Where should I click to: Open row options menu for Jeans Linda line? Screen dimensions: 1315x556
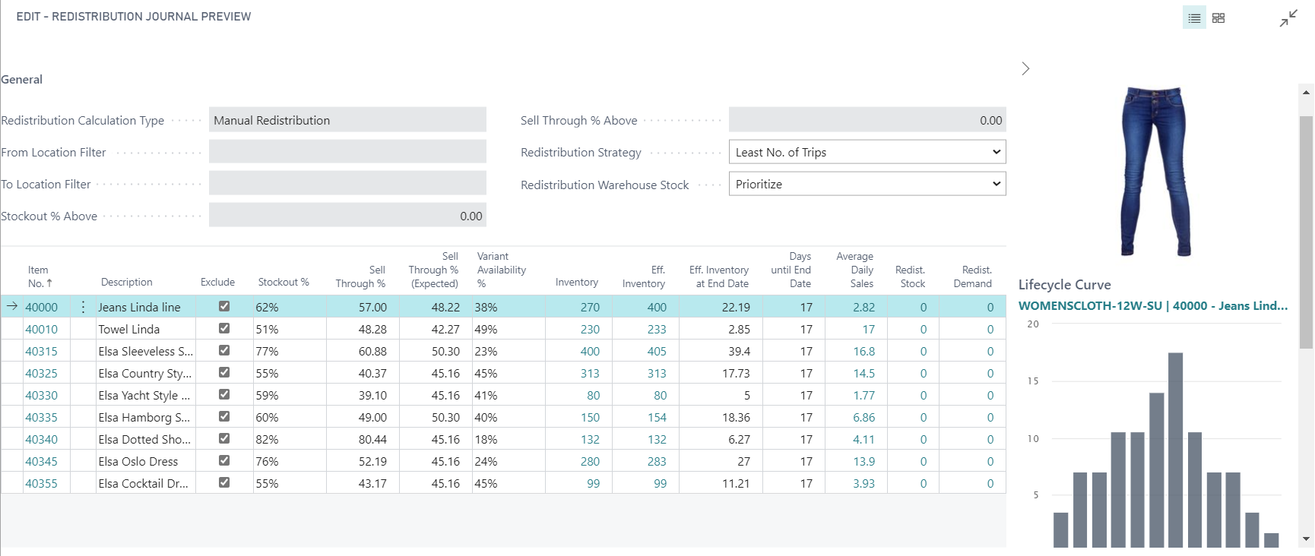84,307
